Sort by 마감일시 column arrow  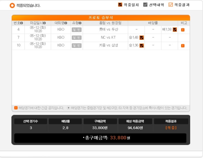44,23
